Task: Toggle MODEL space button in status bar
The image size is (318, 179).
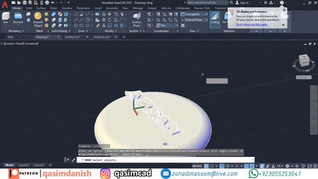Action: point(197,166)
